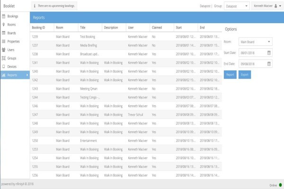Click the Groups icon in sidebar
This screenshot has width=284, height=189.
[x=4, y=58]
